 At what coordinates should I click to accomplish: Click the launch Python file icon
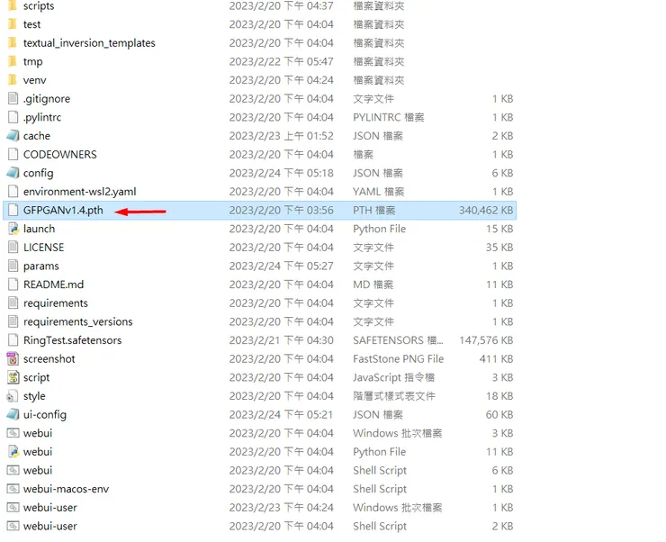(x=13, y=229)
